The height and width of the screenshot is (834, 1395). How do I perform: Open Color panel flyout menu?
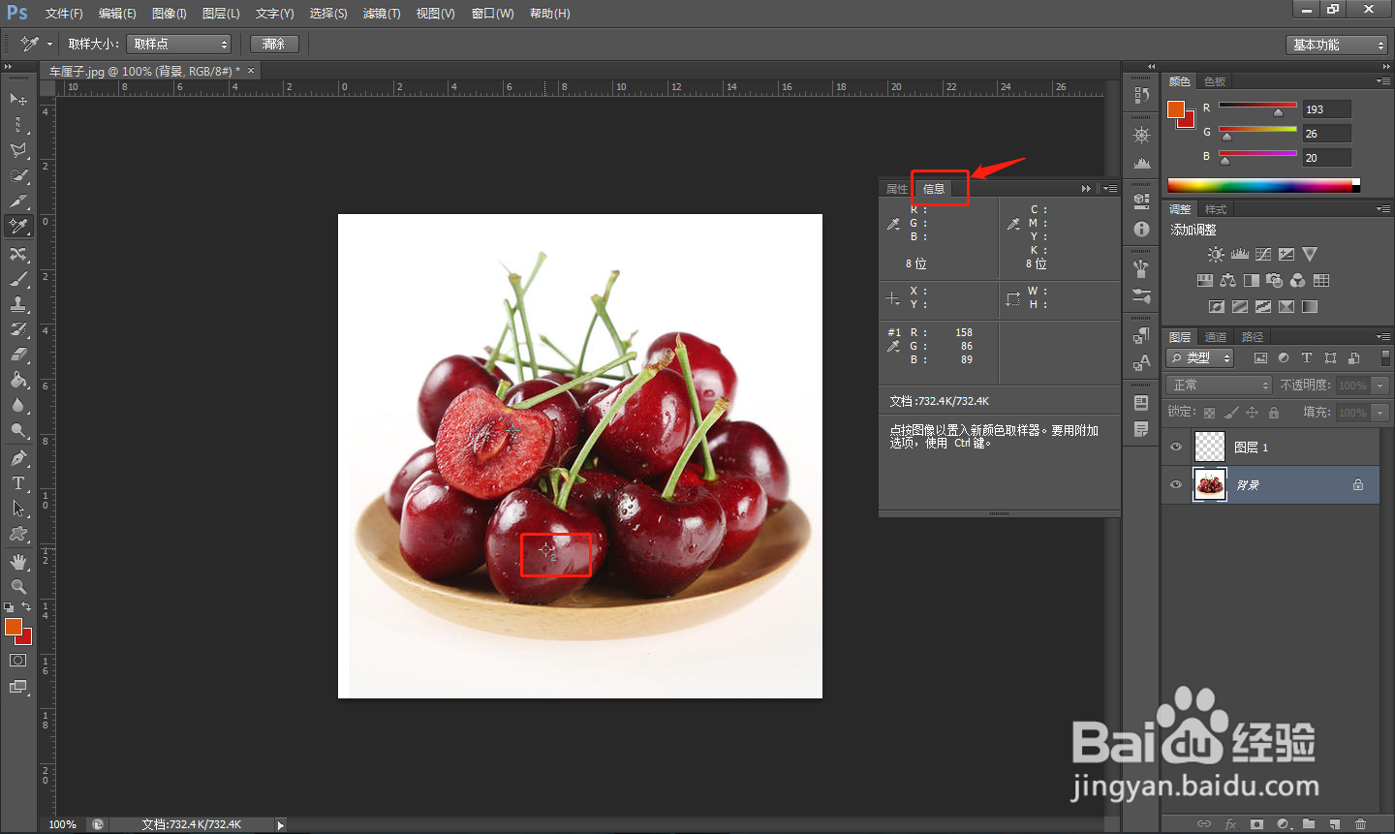point(1382,81)
